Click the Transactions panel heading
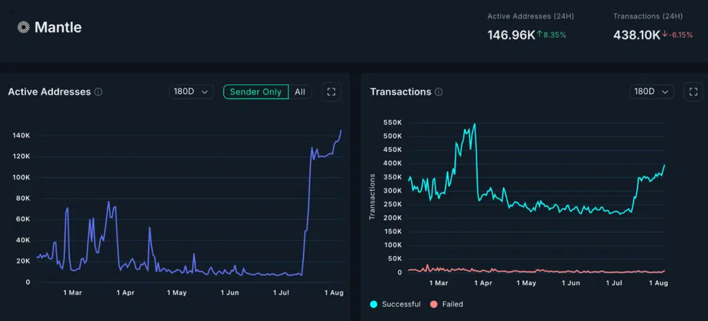 coord(400,92)
